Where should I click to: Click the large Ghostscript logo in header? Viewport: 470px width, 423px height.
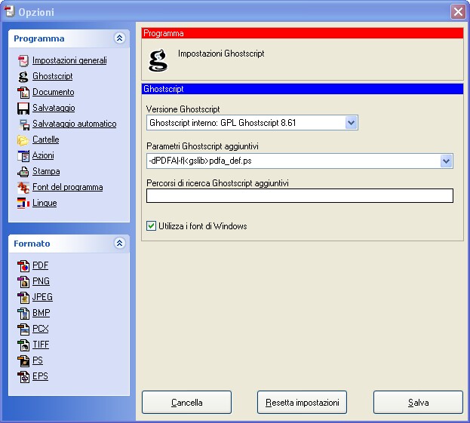(158, 60)
